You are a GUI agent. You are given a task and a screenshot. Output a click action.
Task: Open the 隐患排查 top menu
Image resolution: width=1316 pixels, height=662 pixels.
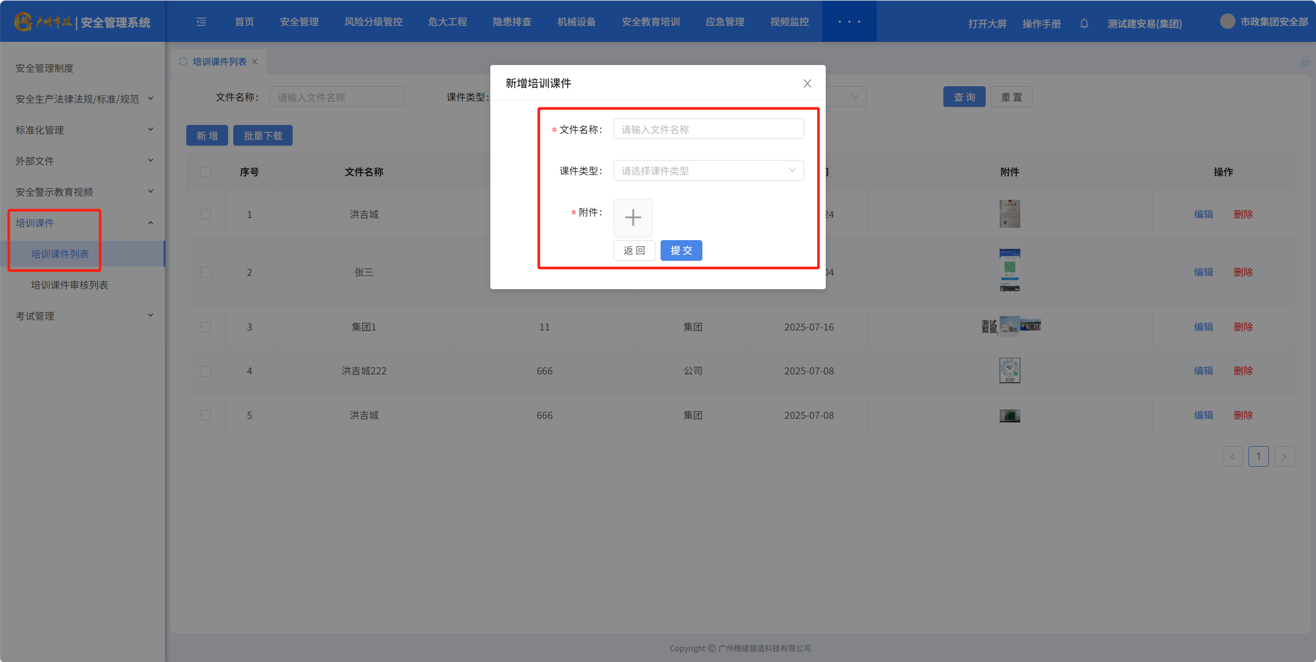[511, 22]
